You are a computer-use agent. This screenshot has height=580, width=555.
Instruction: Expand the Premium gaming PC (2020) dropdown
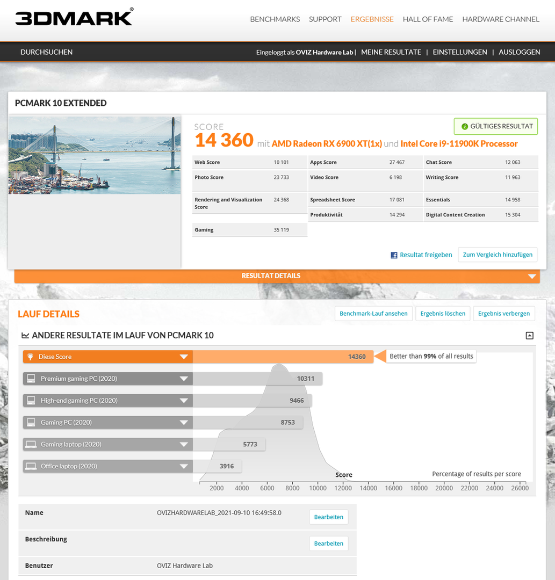pos(184,379)
